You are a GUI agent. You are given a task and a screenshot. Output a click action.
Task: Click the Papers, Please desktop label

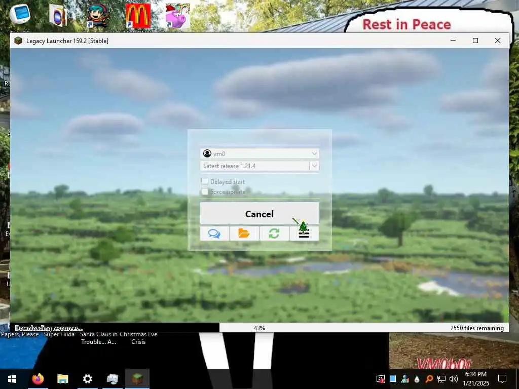pyautogui.click(x=20, y=334)
